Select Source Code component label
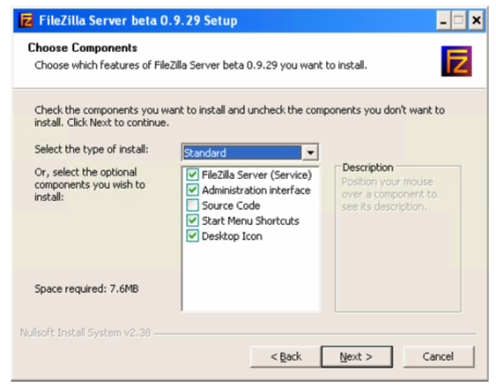Viewport: 496px width, 389px height. (231, 206)
